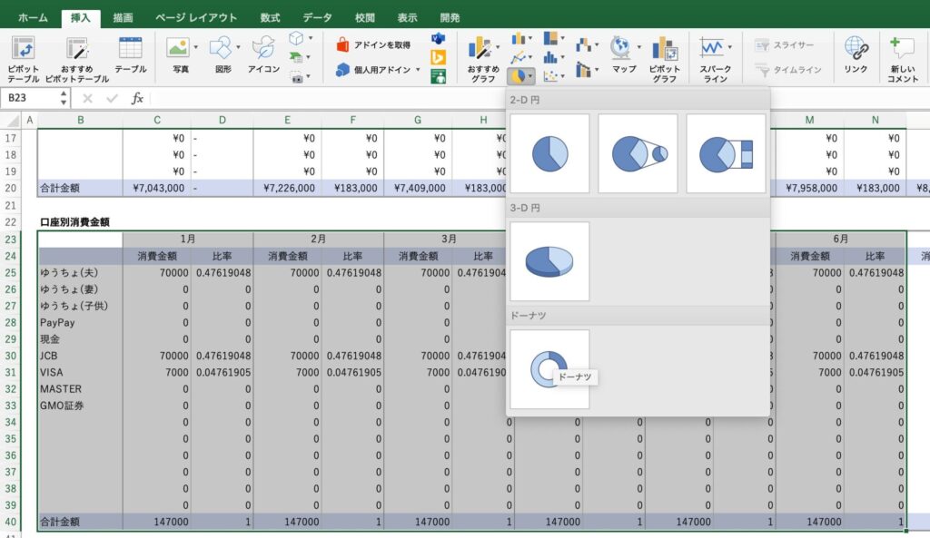Click the PivotTable icon

pyautogui.click(x=23, y=48)
